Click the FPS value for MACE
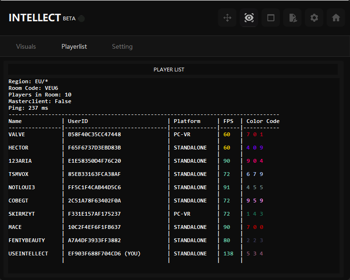This screenshot has width=350, height=280. point(227,227)
